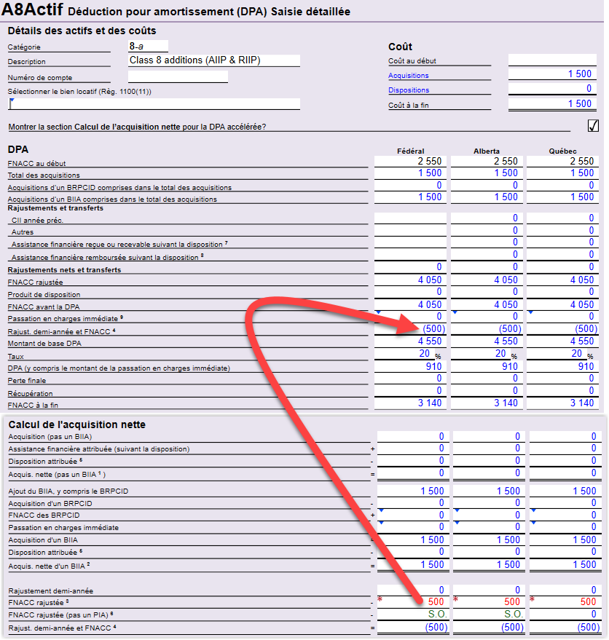This screenshot has width=609, height=640.
Task: Click blue corner marker in Alberta DPA 'Passation en charges immédiate'
Action: [455, 312]
